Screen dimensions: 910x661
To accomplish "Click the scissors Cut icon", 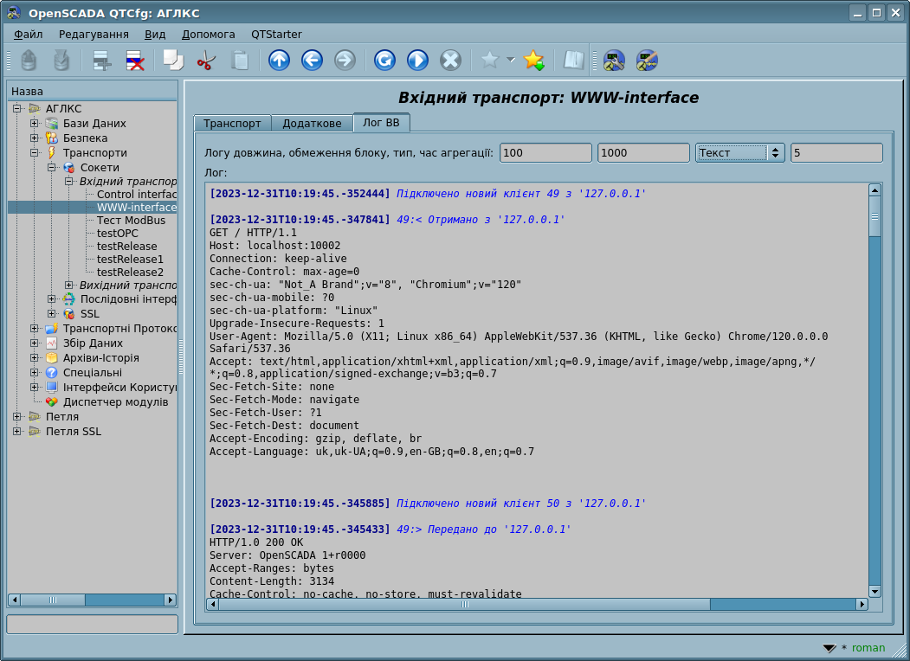I will pos(206,61).
